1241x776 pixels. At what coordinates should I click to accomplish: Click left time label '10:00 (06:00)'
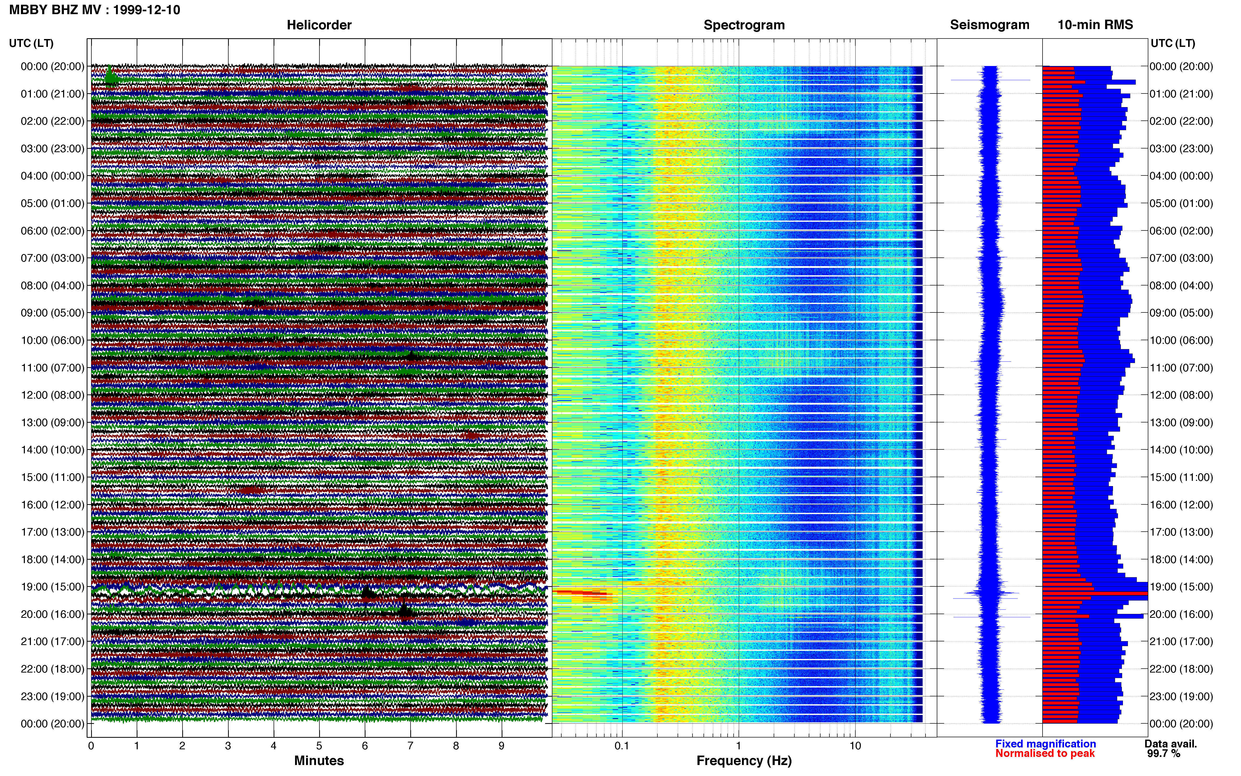52,340
